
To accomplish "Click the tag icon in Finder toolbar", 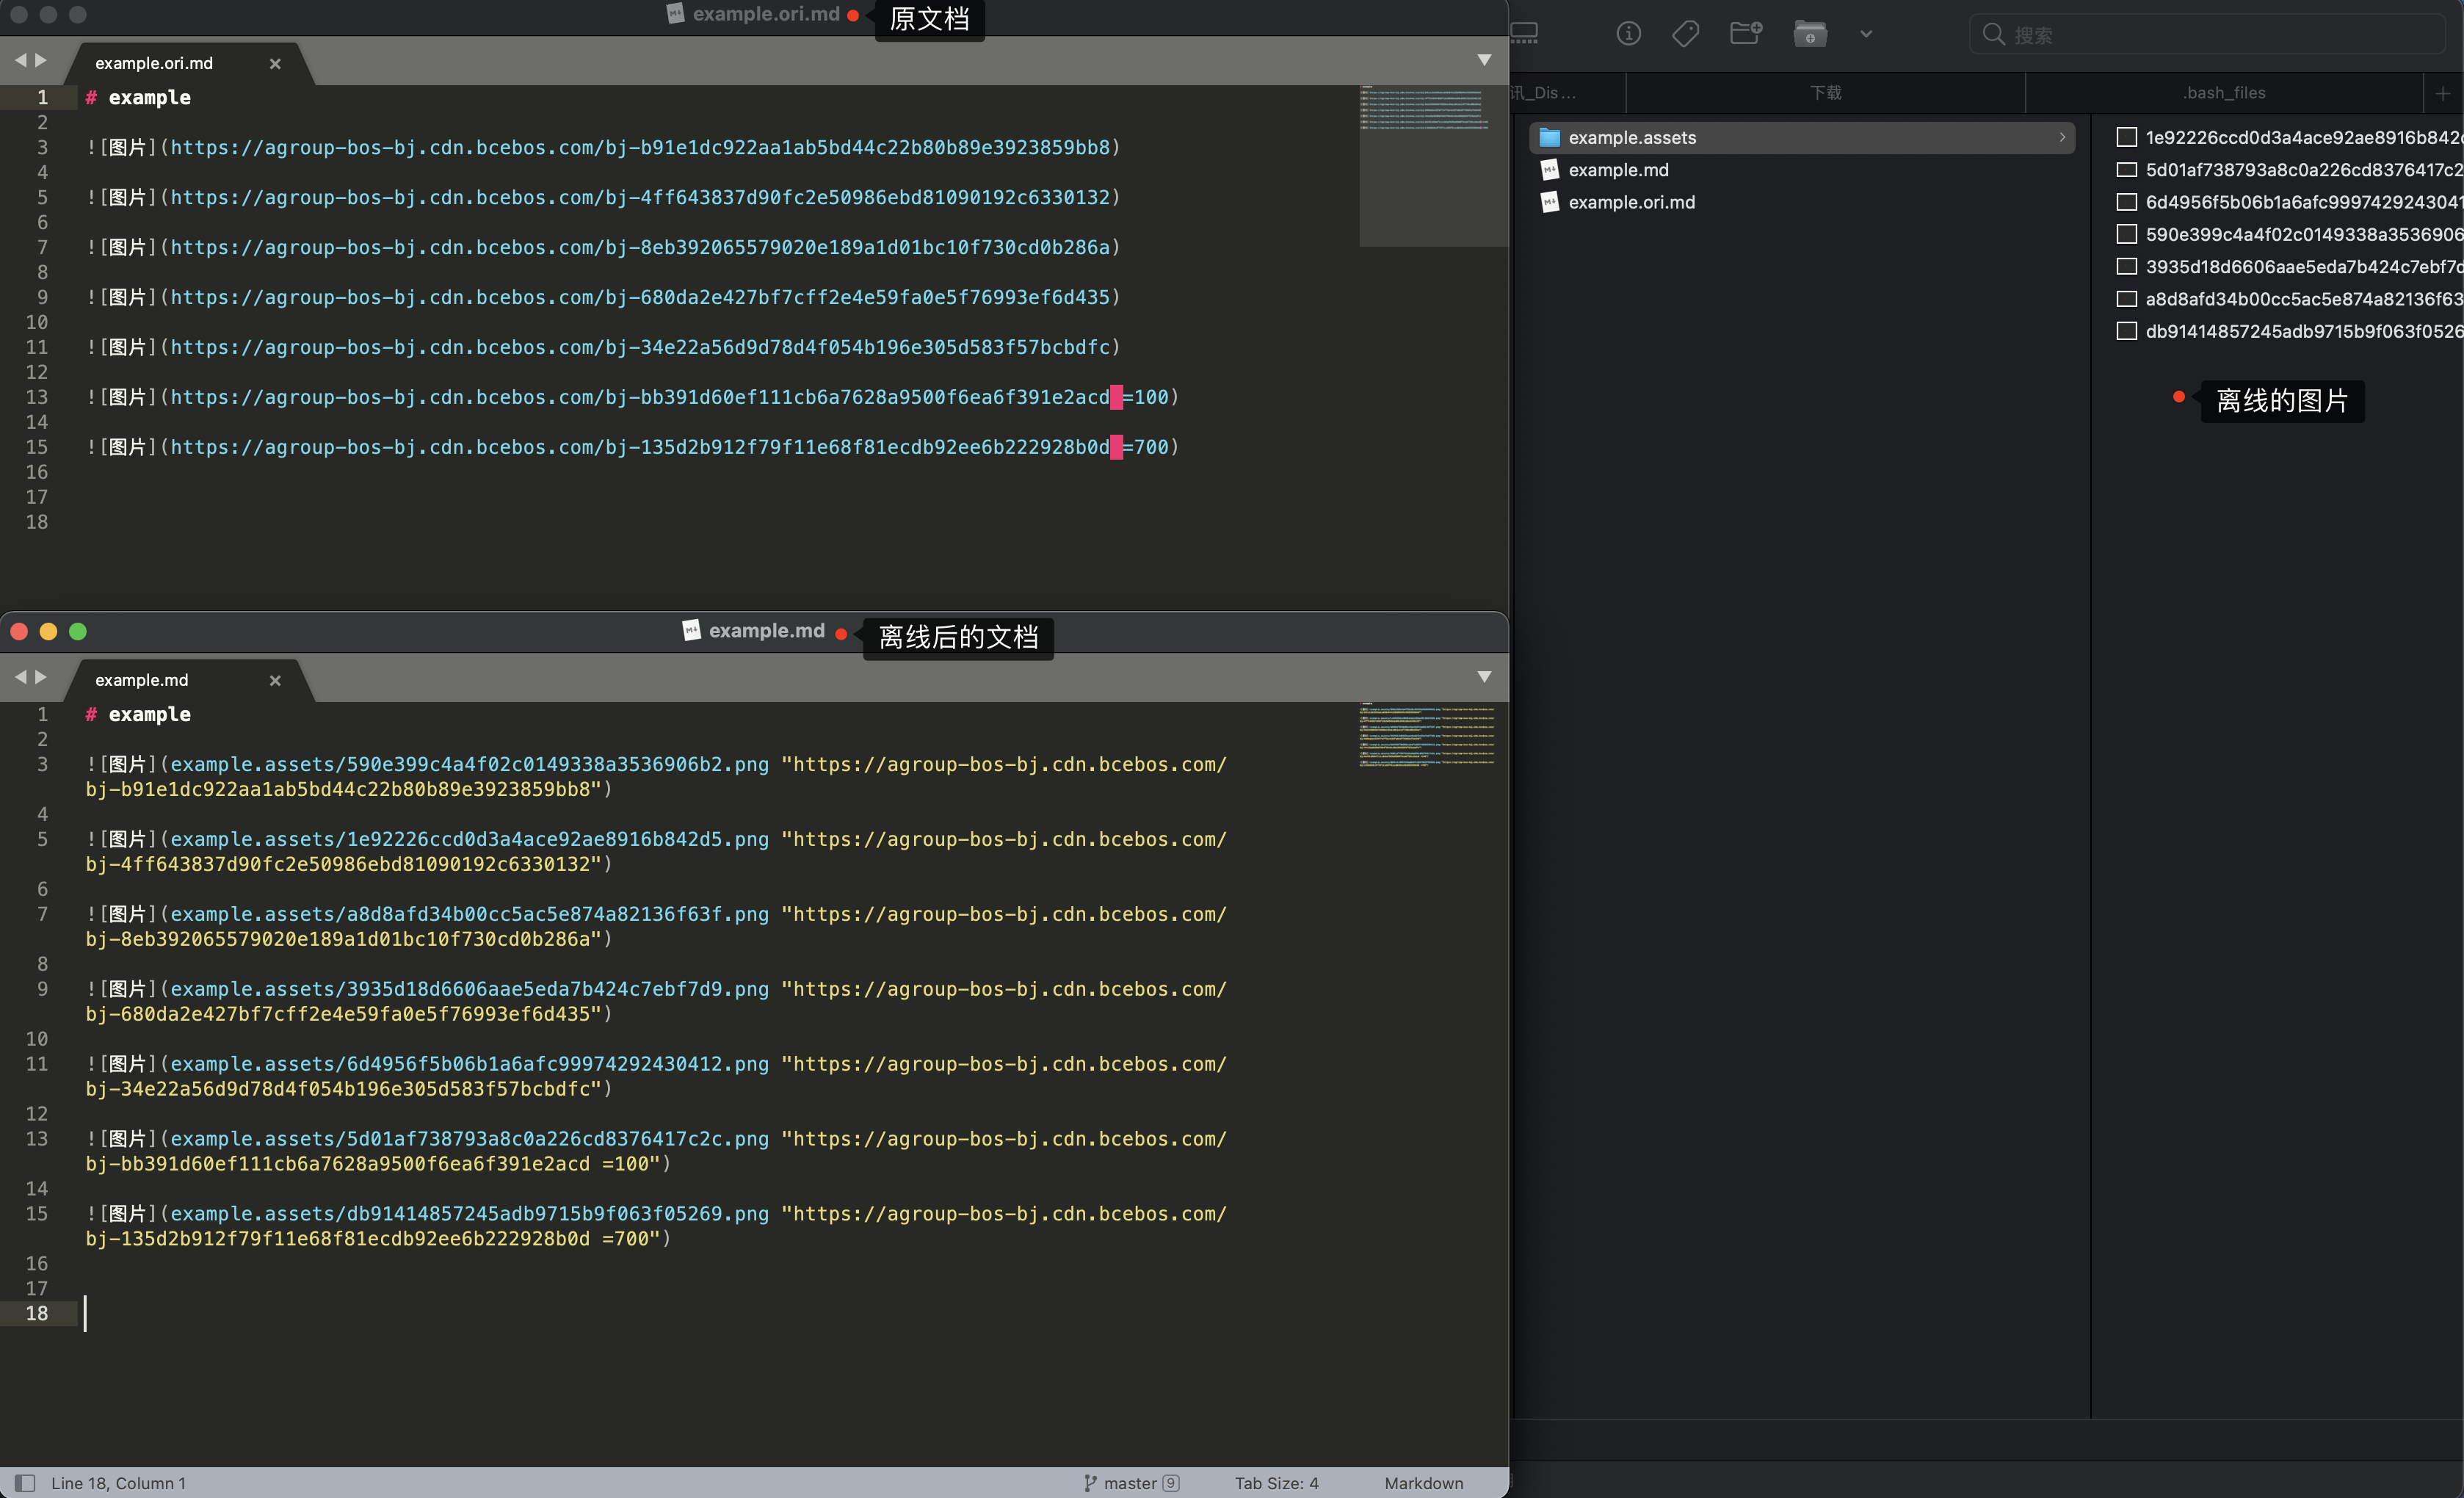I will pos(1685,34).
